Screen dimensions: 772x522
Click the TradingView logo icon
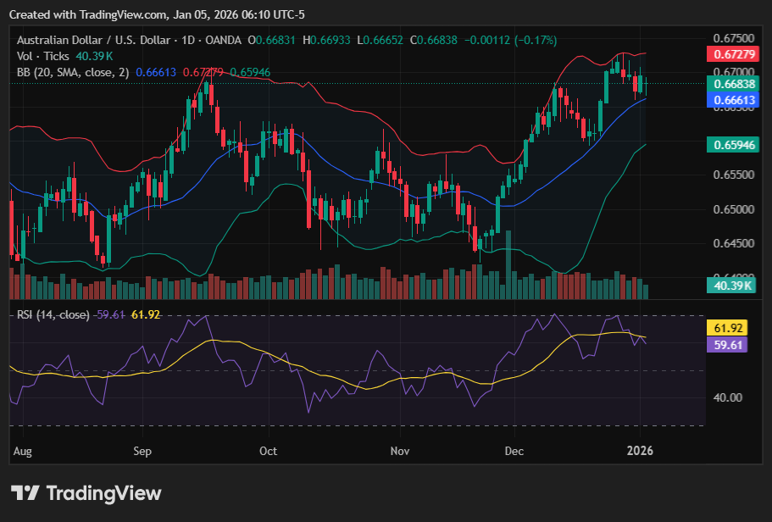point(25,493)
